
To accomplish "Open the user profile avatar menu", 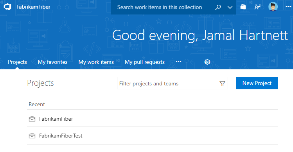I will [273, 7].
